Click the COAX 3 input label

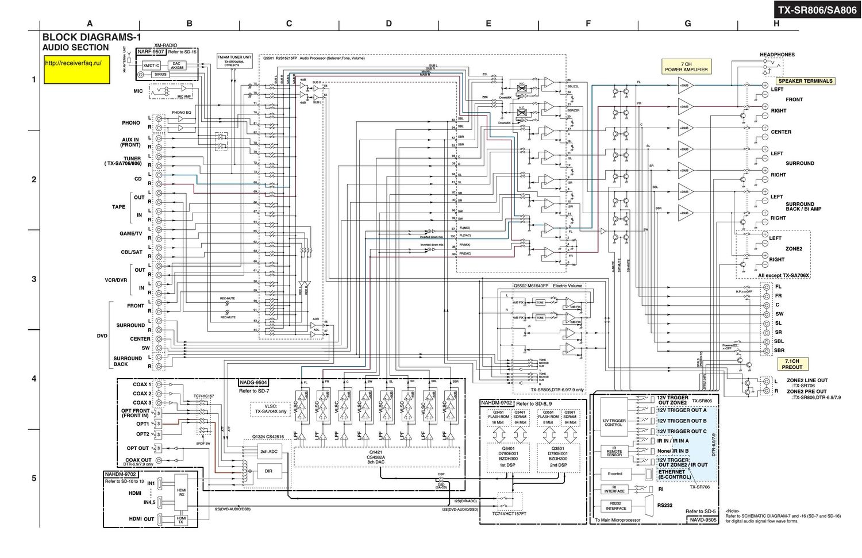click(142, 403)
